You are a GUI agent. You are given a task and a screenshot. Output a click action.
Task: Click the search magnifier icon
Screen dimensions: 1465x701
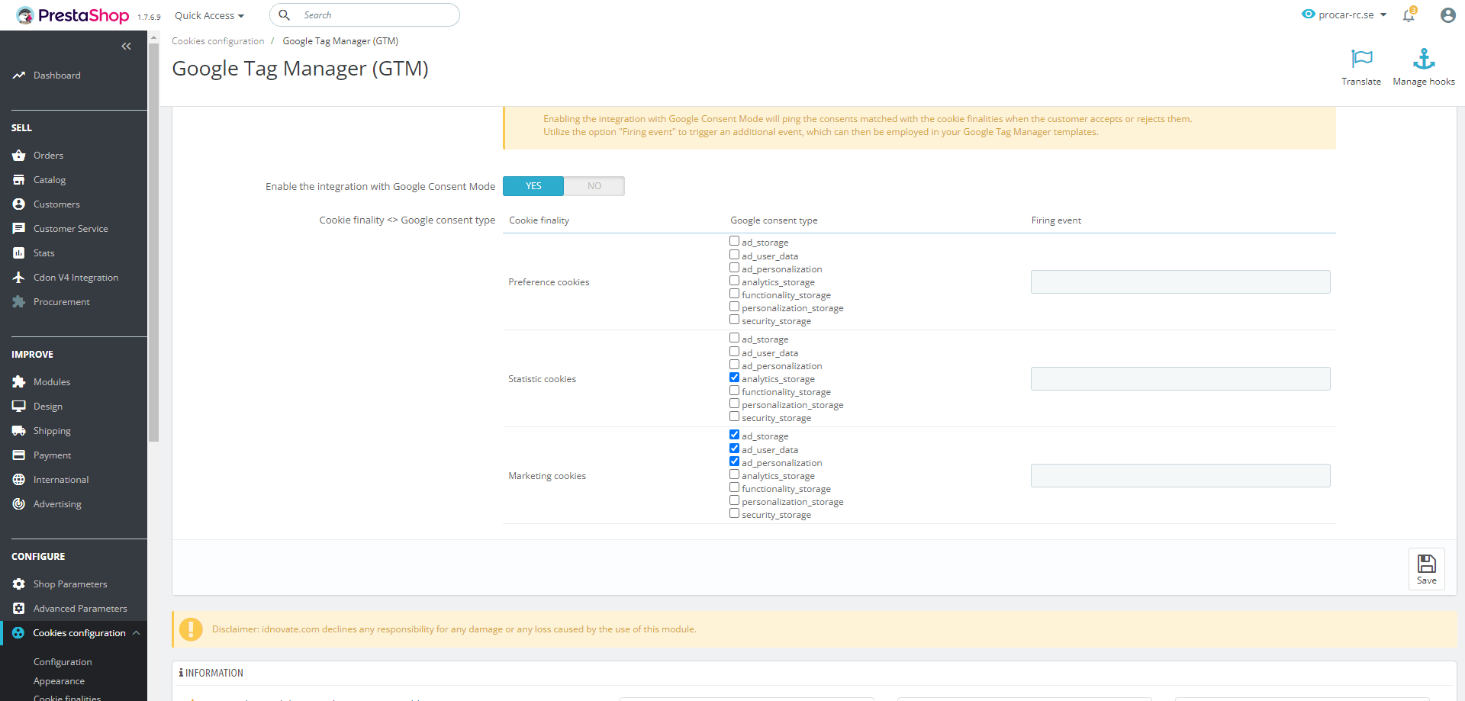click(x=284, y=15)
